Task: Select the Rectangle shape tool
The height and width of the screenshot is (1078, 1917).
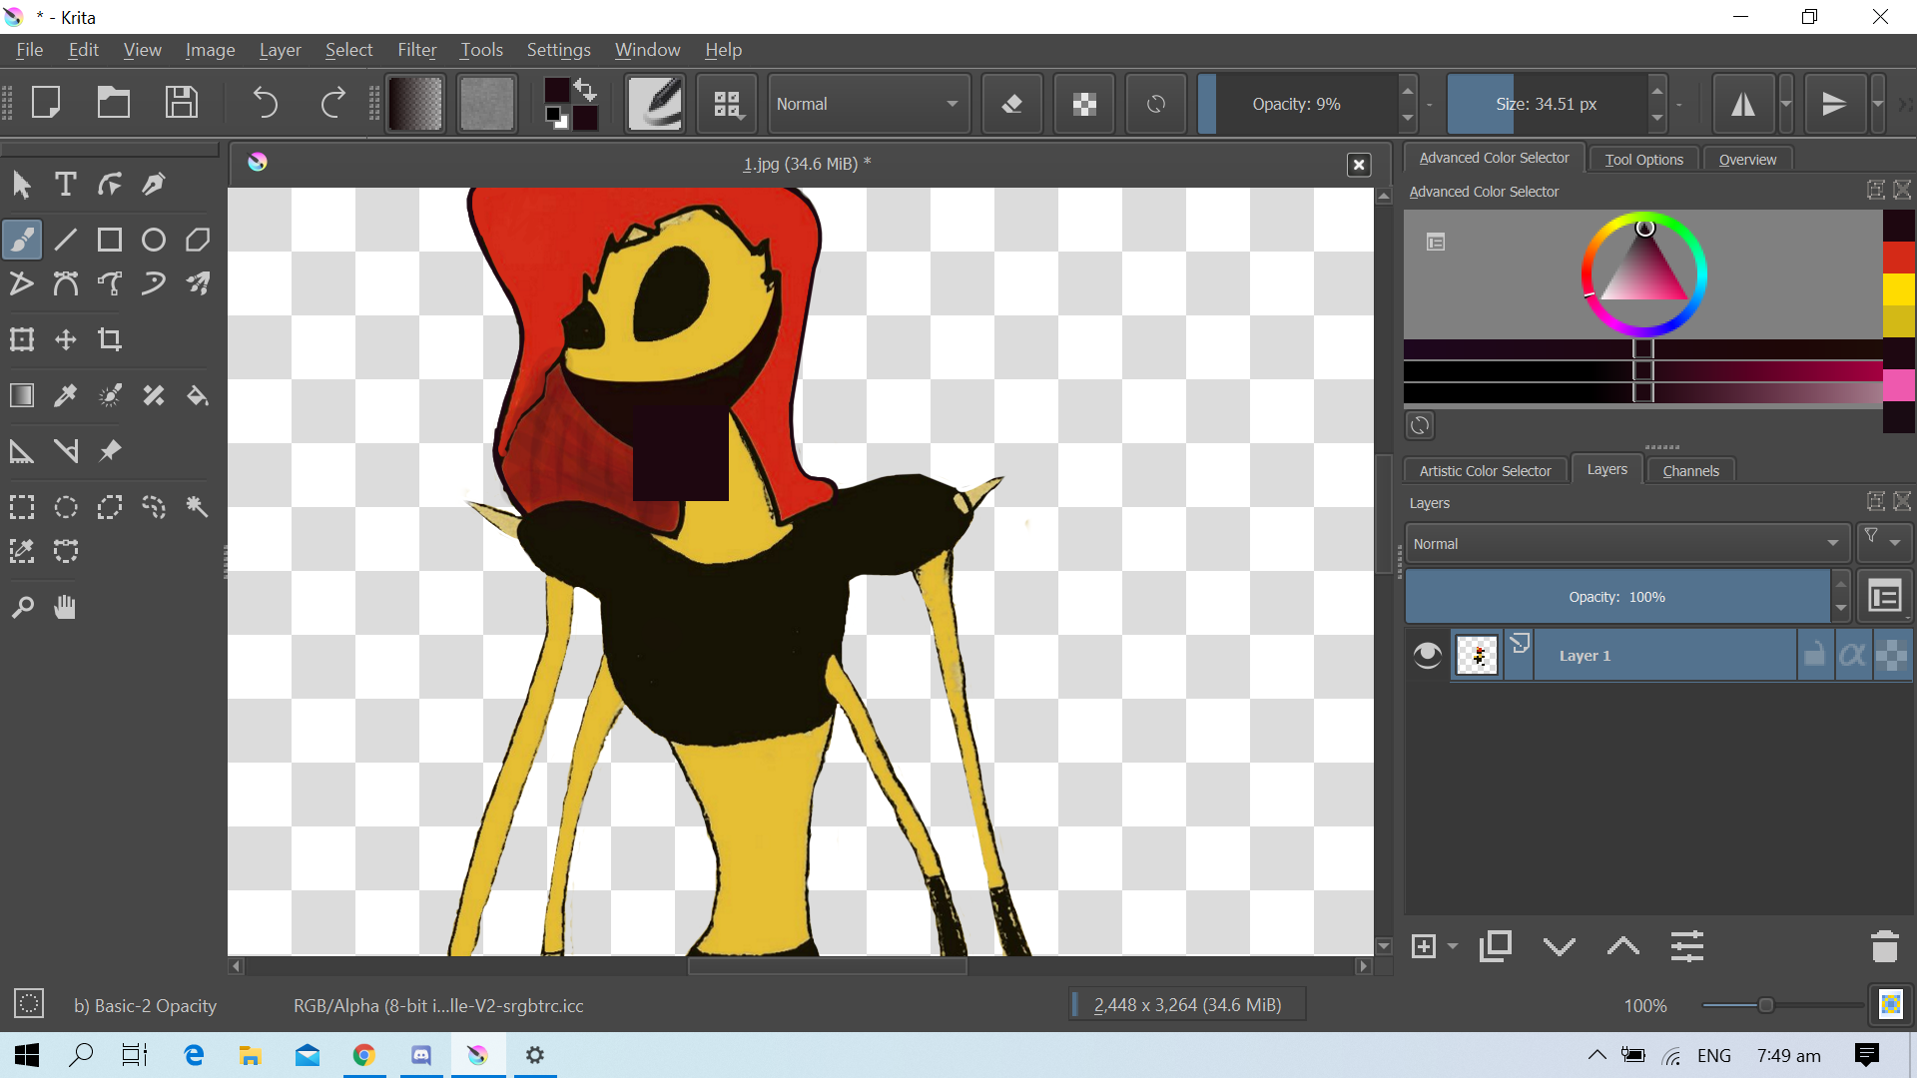Action: click(x=110, y=240)
